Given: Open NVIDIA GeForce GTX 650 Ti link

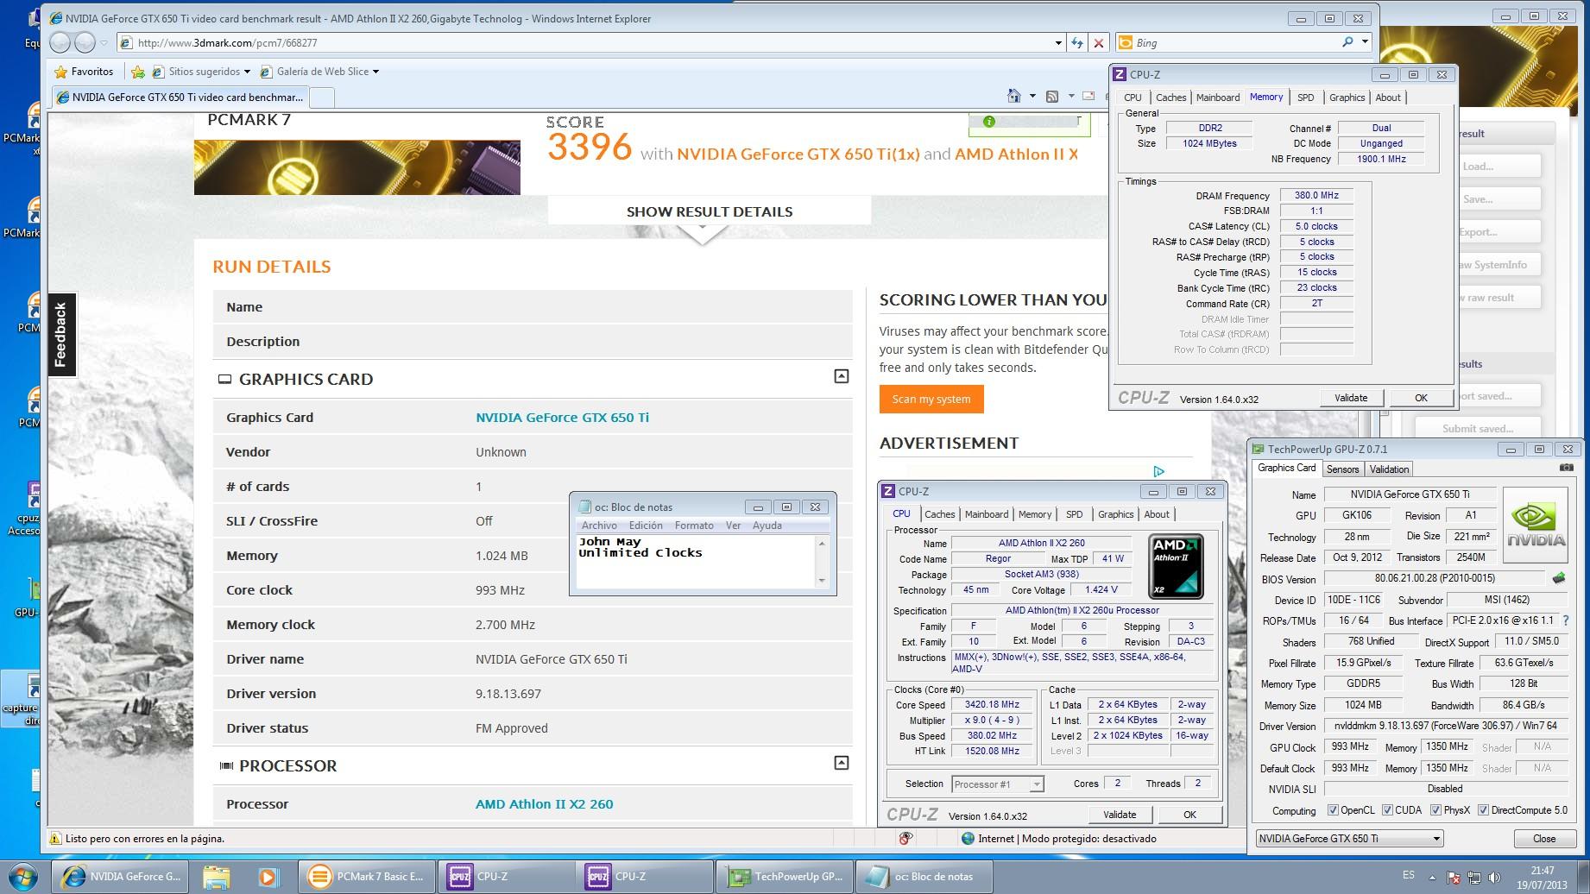Looking at the screenshot, I should (562, 417).
